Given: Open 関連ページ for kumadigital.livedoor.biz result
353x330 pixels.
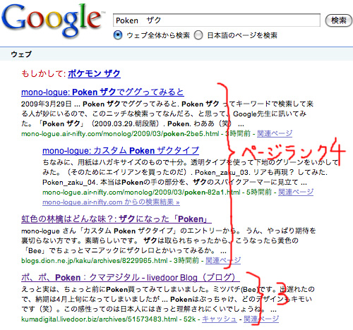Looking at the screenshot, I should pyautogui.click(x=261, y=319).
